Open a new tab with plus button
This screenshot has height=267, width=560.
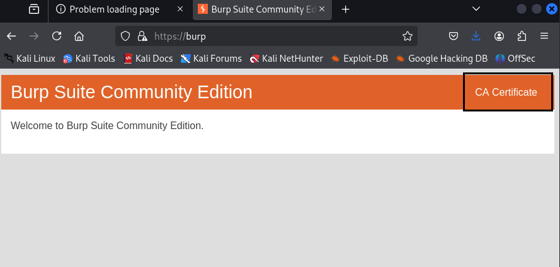[345, 9]
